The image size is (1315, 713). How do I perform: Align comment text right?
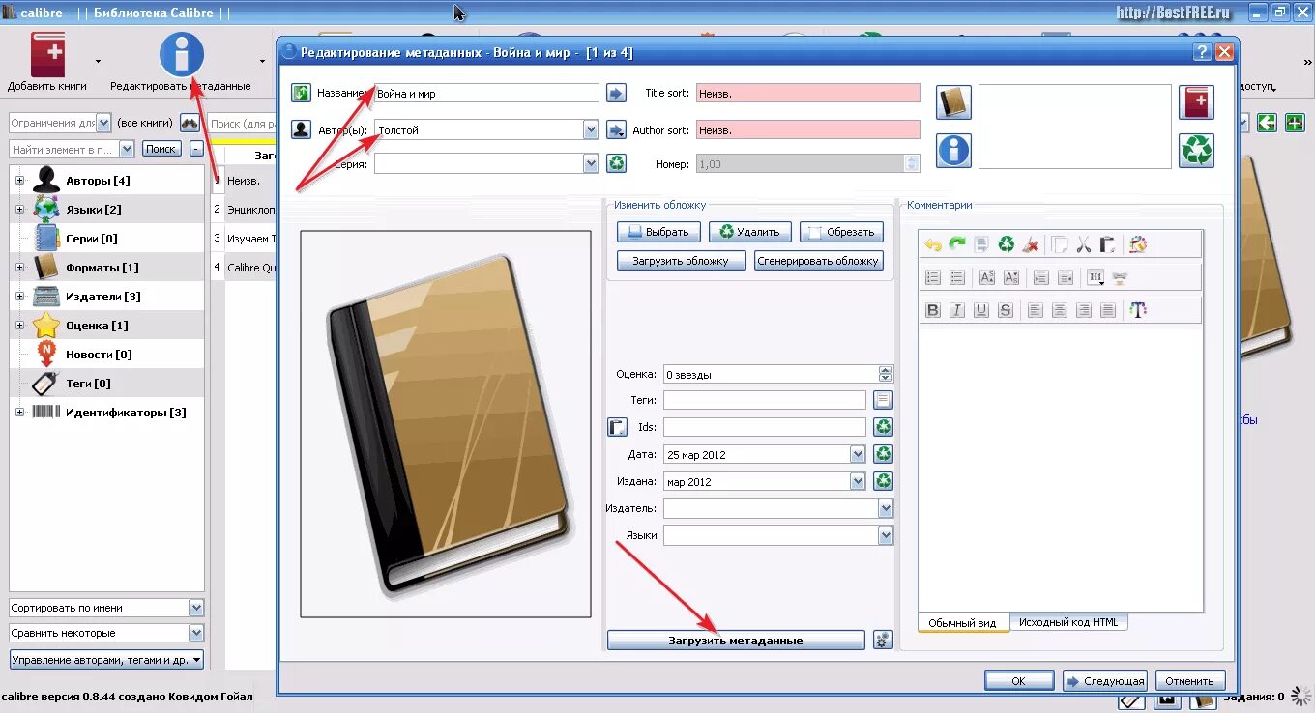point(1084,310)
